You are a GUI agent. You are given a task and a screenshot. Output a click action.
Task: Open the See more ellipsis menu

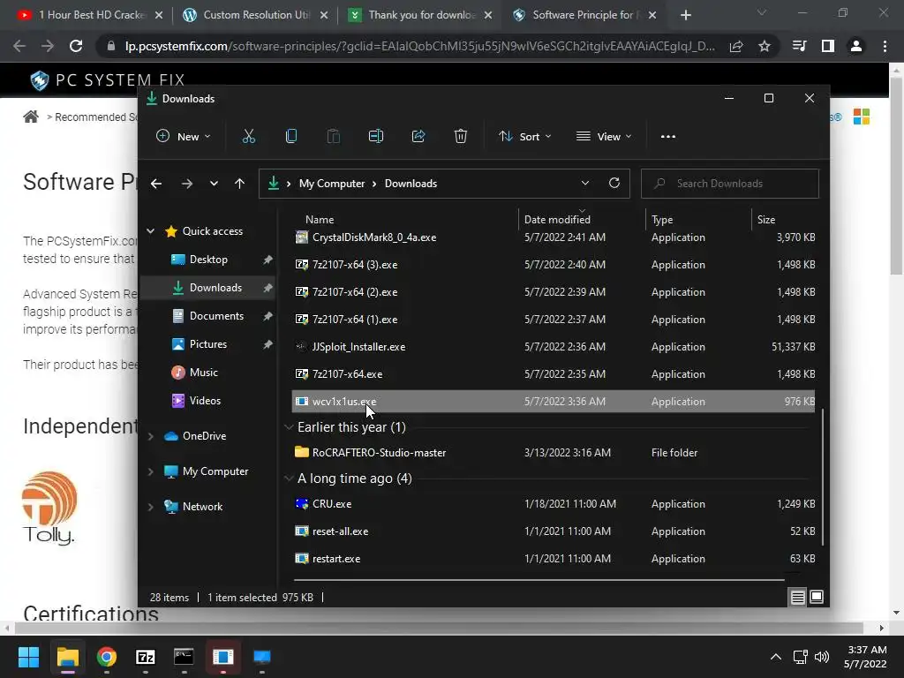(667, 137)
